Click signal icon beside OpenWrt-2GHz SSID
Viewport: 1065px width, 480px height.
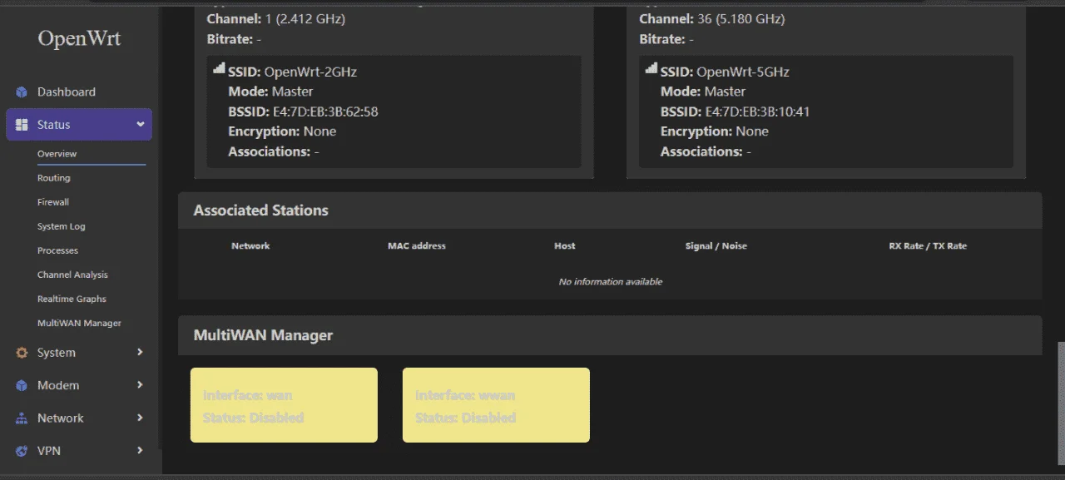click(x=219, y=69)
